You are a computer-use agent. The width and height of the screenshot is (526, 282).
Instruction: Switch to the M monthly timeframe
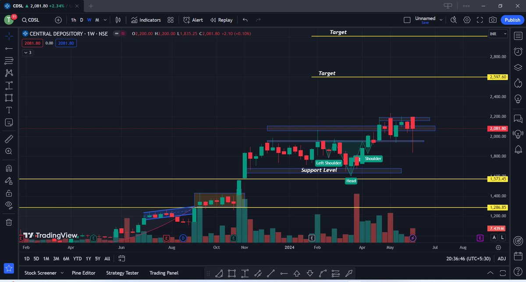[97, 20]
